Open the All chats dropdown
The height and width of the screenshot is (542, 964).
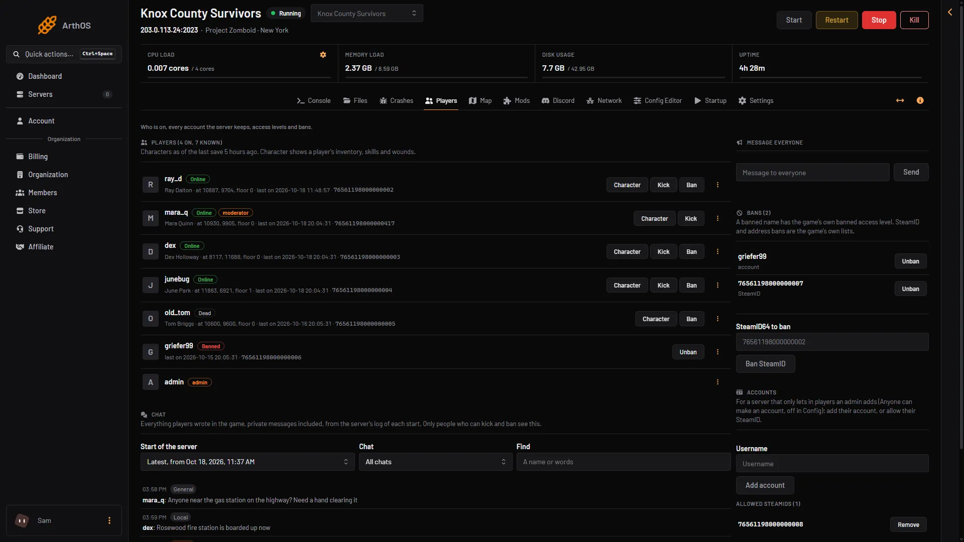435,462
